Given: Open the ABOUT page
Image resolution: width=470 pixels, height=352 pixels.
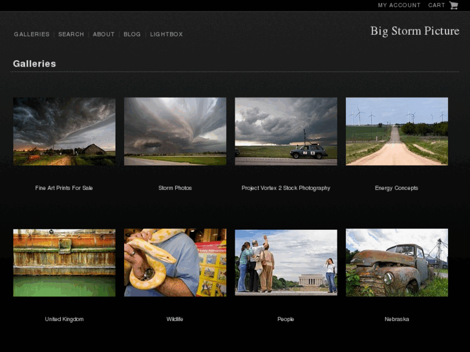Looking at the screenshot, I should click(103, 34).
